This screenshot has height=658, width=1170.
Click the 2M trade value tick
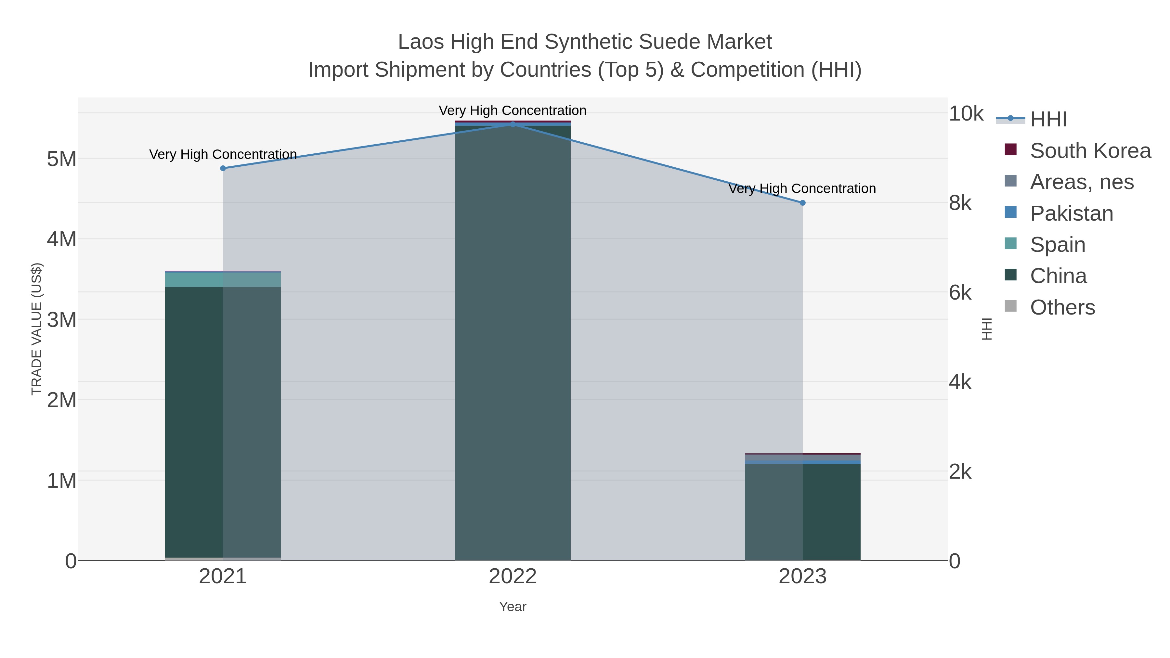[62, 400]
